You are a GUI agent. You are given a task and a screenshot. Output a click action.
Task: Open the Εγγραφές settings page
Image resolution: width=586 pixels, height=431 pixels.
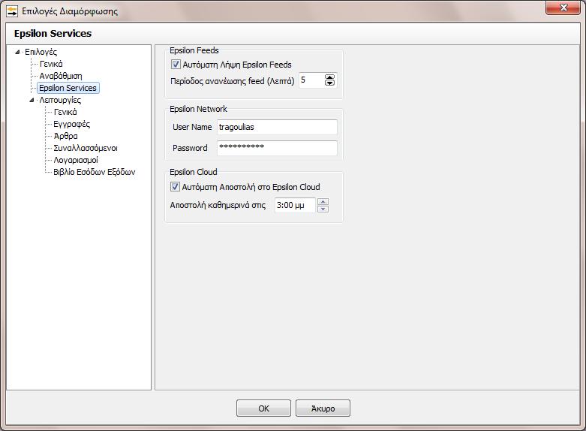click(72, 124)
